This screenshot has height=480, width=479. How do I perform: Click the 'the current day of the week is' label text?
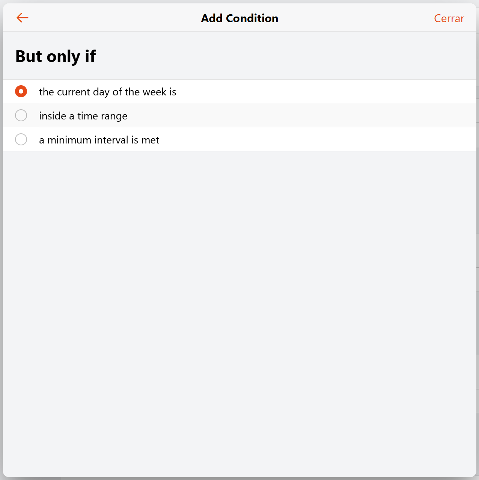tap(107, 92)
